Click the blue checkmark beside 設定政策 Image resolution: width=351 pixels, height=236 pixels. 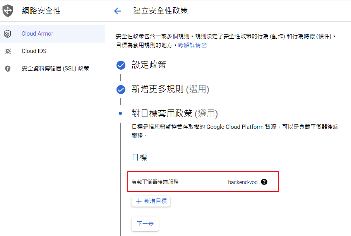[x=121, y=65]
